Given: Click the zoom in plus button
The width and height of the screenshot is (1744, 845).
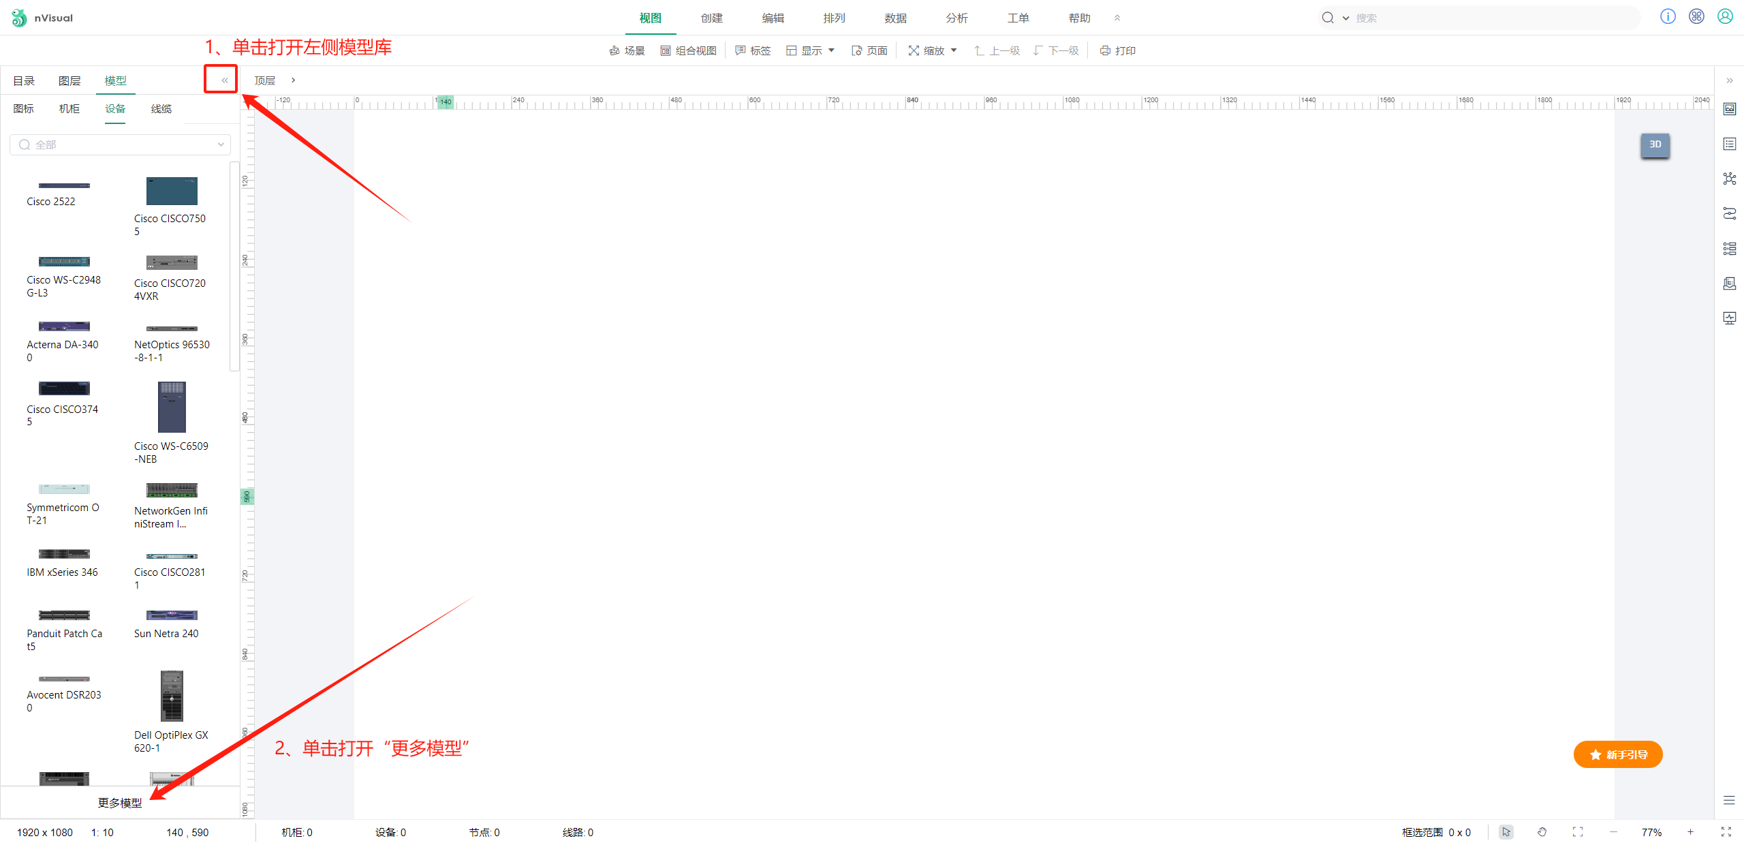Looking at the screenshot, I should click(1689, 832).
